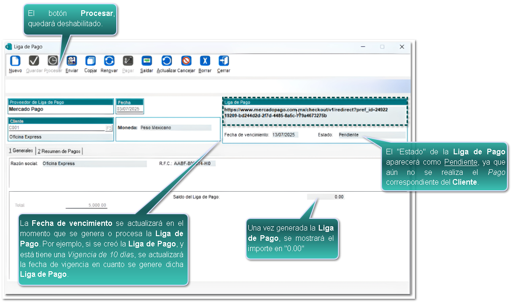Click the Estado value Pendiente
This screenshot has height=303, width=513.
372,135
